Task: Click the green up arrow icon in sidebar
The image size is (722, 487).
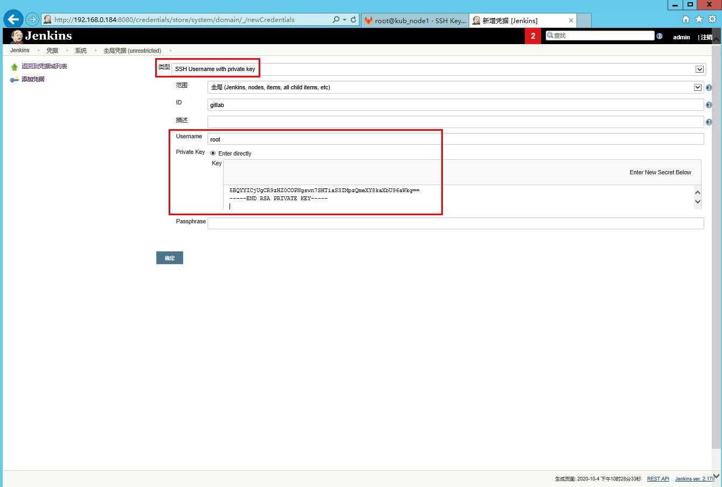Action: [x=15, y=67]
